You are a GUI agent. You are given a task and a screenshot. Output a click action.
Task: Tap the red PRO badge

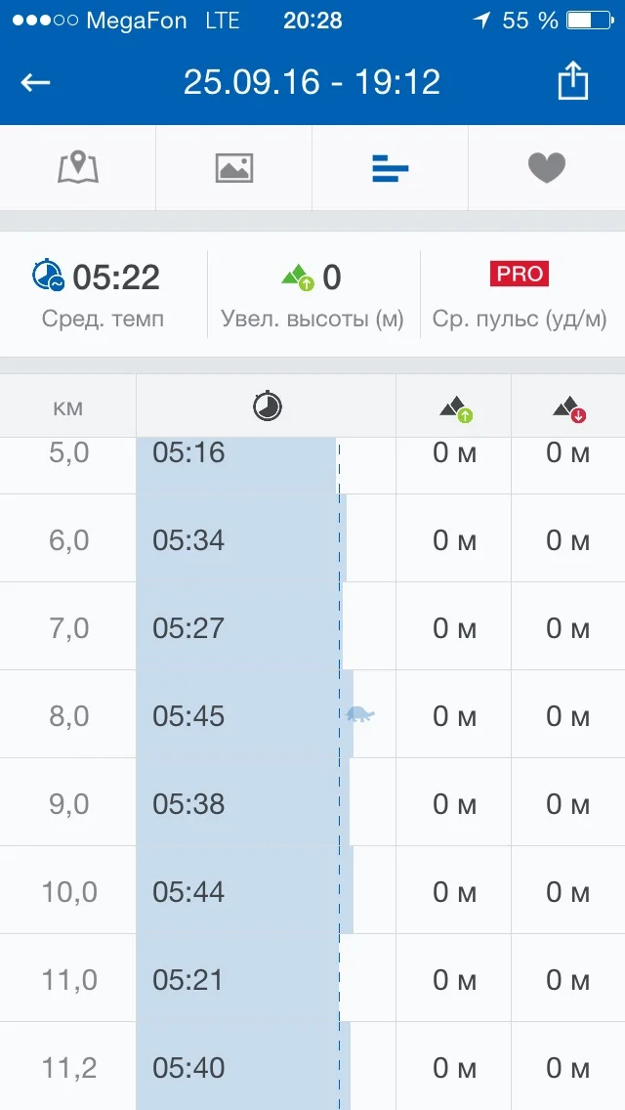click(520, 275)
